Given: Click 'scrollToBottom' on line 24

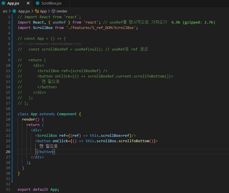Looking at the screenshot, I should click(x=134, y=141).
